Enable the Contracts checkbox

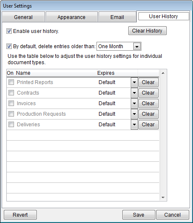pyautogui.click(x=11, y=93)
